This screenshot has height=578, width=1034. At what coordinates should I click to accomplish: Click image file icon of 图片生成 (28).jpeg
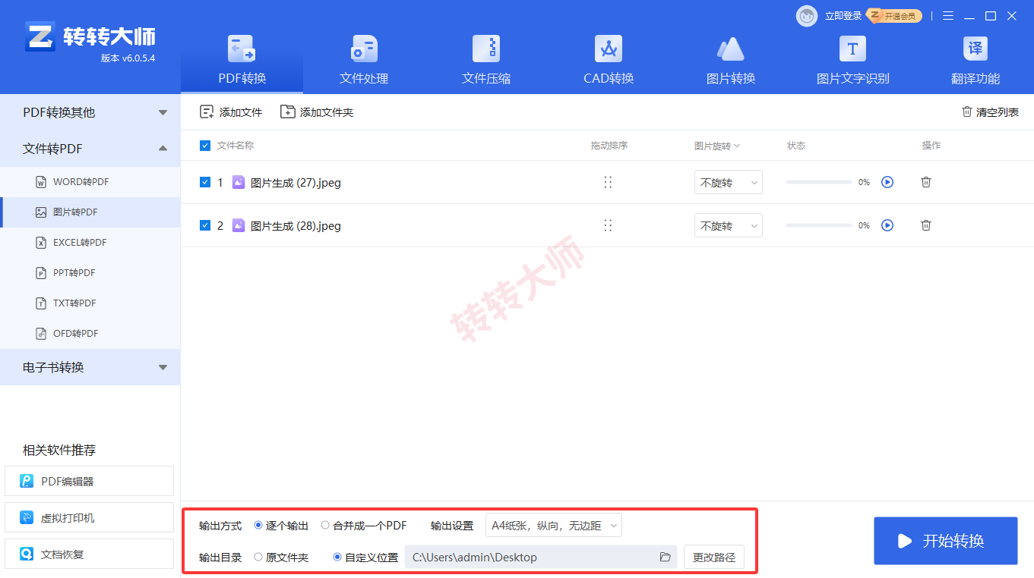point(239,225)
